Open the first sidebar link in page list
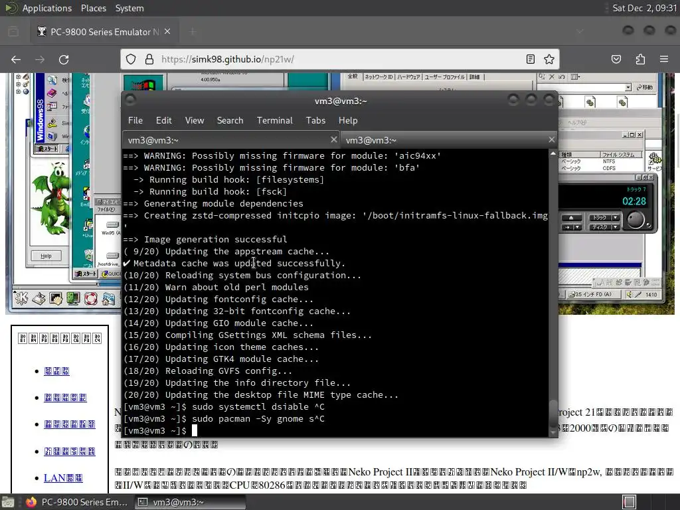680x510 pixels. coord(56,371)
